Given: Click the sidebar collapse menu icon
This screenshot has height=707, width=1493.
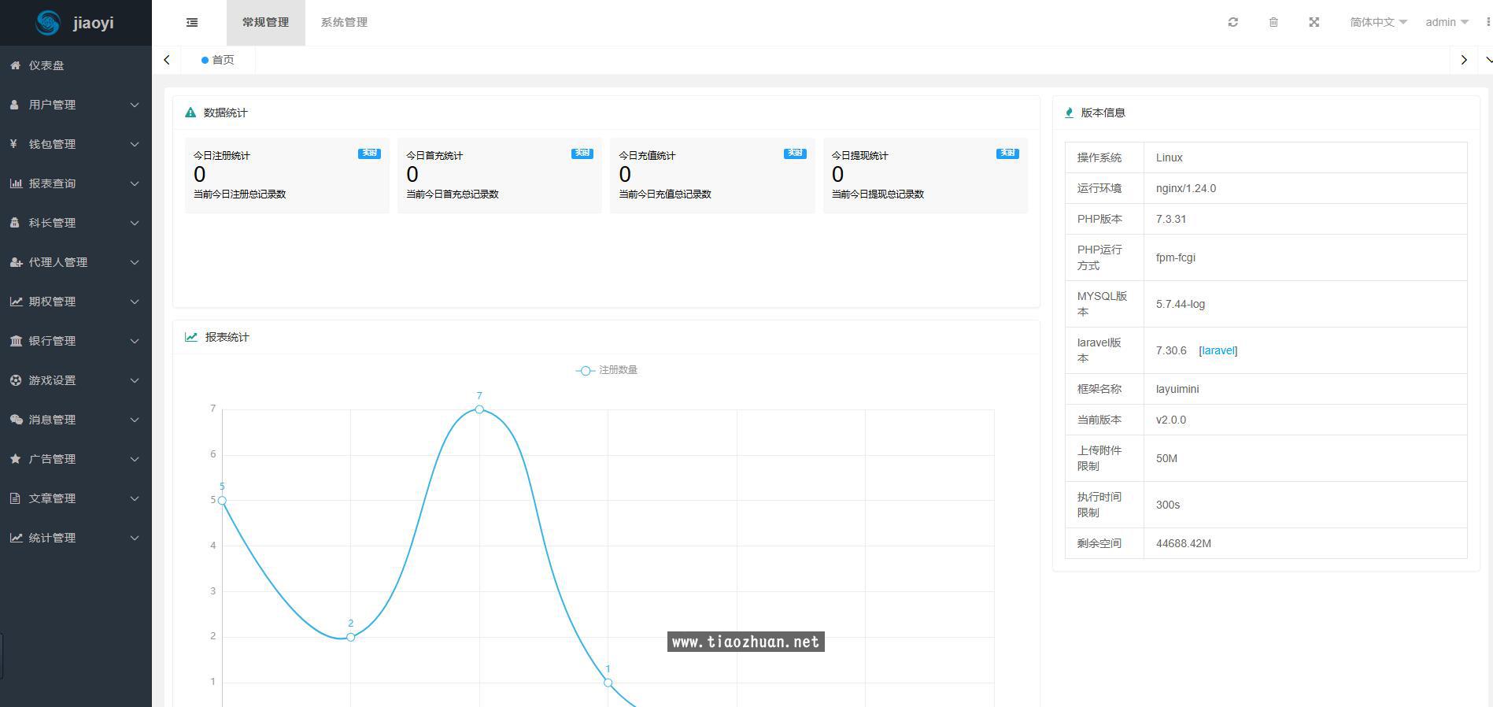Looking at the screenshot, I should pos(192,22).
